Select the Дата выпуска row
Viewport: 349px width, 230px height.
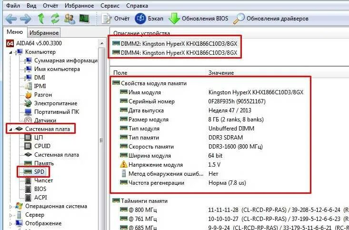pyautogui.click(x=185, y=110)
